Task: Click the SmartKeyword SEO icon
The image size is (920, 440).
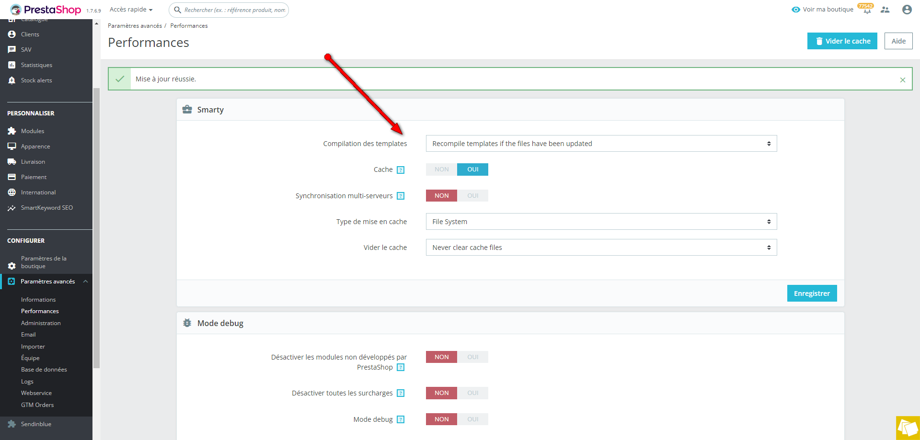Action: click(x=12, y=208)
